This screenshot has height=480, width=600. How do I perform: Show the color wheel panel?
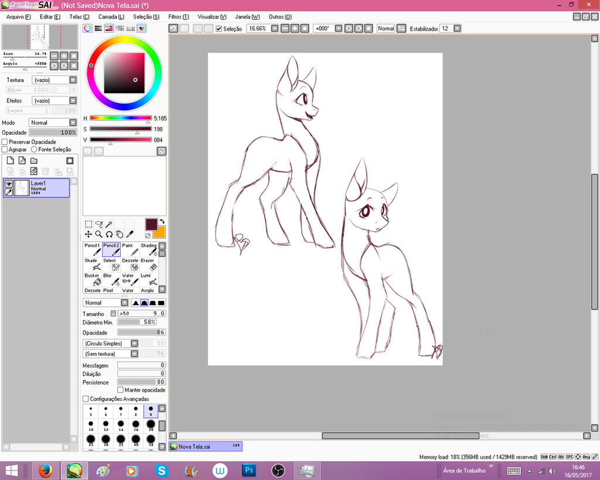click(x=88, y=28)
